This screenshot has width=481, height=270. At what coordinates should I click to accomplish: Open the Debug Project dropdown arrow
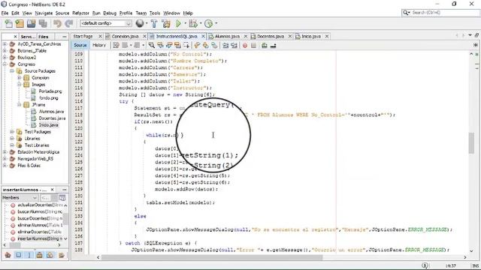pyautogui.click(x=201, y=23)
